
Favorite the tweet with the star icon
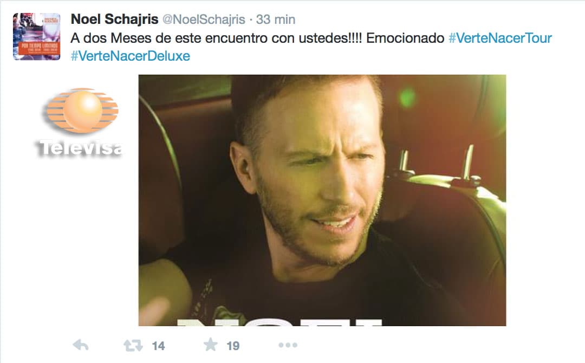(x=210, y=345)
